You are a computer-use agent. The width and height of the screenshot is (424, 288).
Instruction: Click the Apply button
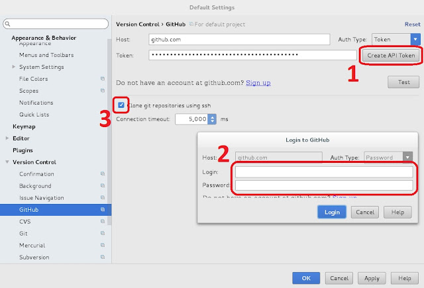tap(372, 278)
